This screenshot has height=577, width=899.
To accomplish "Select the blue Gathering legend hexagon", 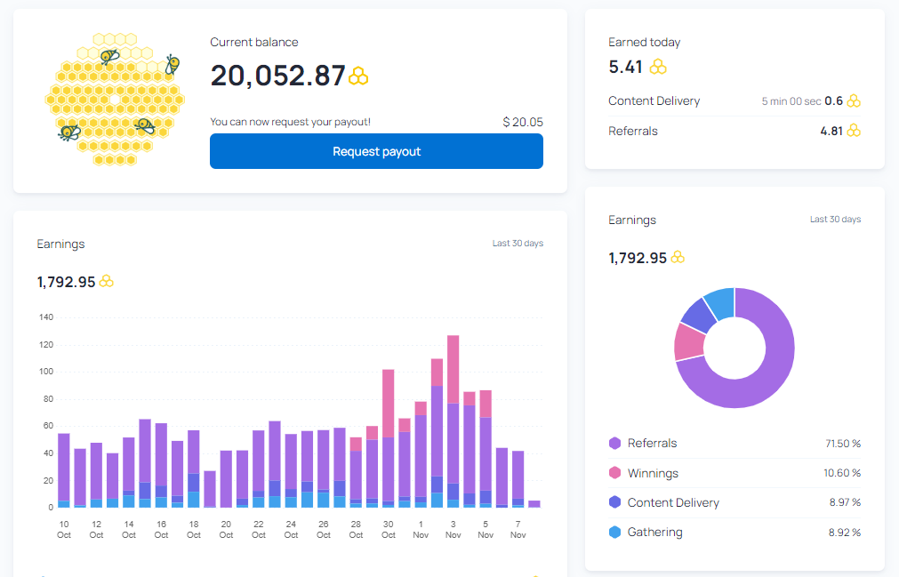I will (614, 533).
